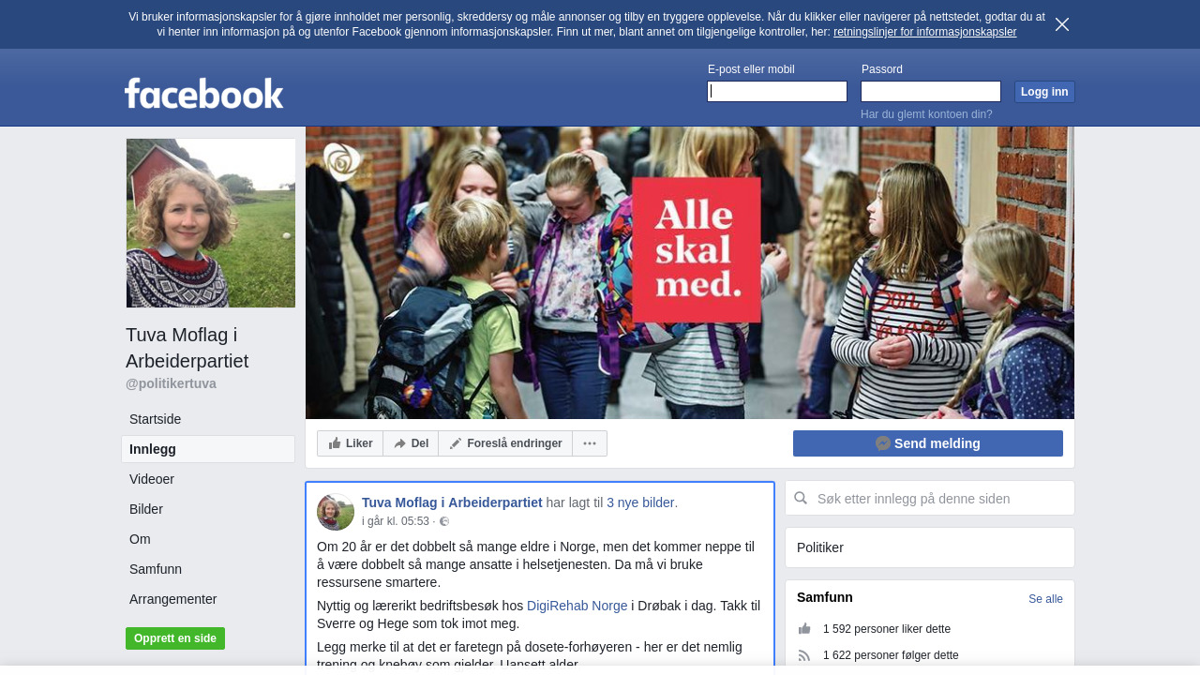
Task: Open the three-dots more options menu
Action: click(x=590, y=443)
